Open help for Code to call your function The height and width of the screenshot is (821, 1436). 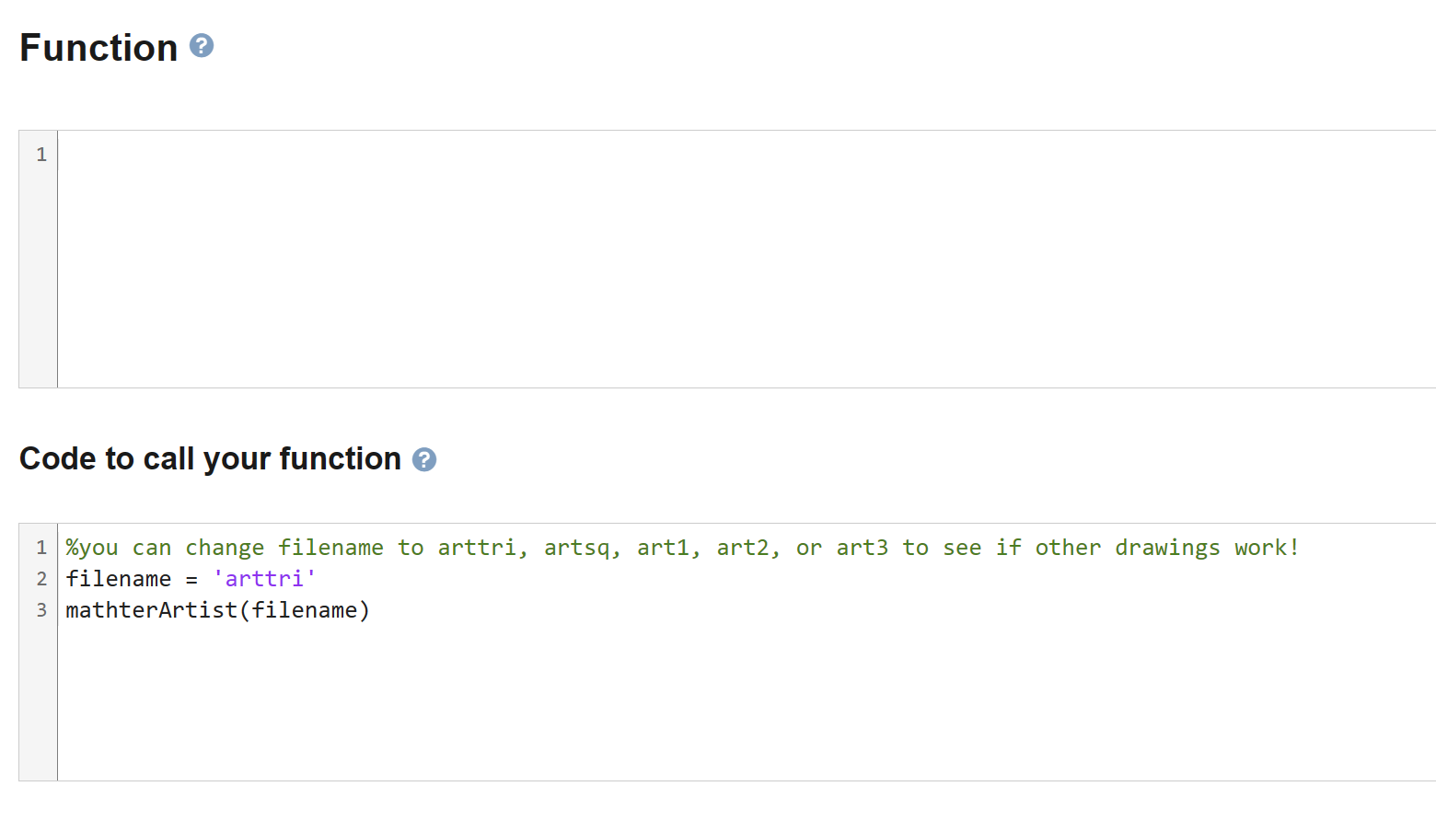click(x=424, y=458)
